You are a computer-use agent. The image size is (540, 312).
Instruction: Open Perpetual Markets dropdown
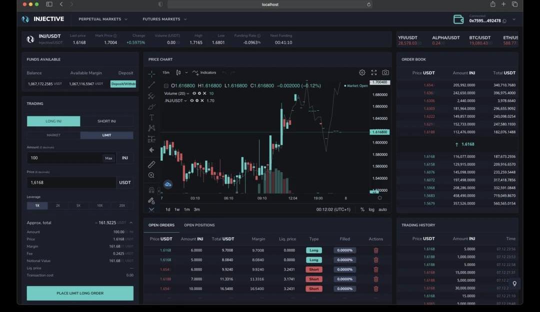[102, 19]
